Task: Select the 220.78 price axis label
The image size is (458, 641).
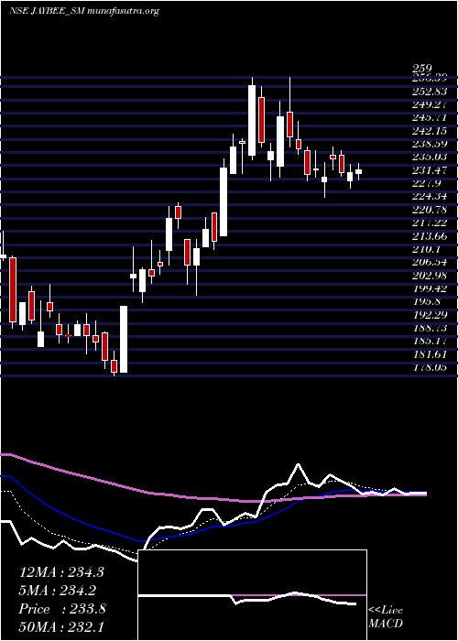Action: 430,210
